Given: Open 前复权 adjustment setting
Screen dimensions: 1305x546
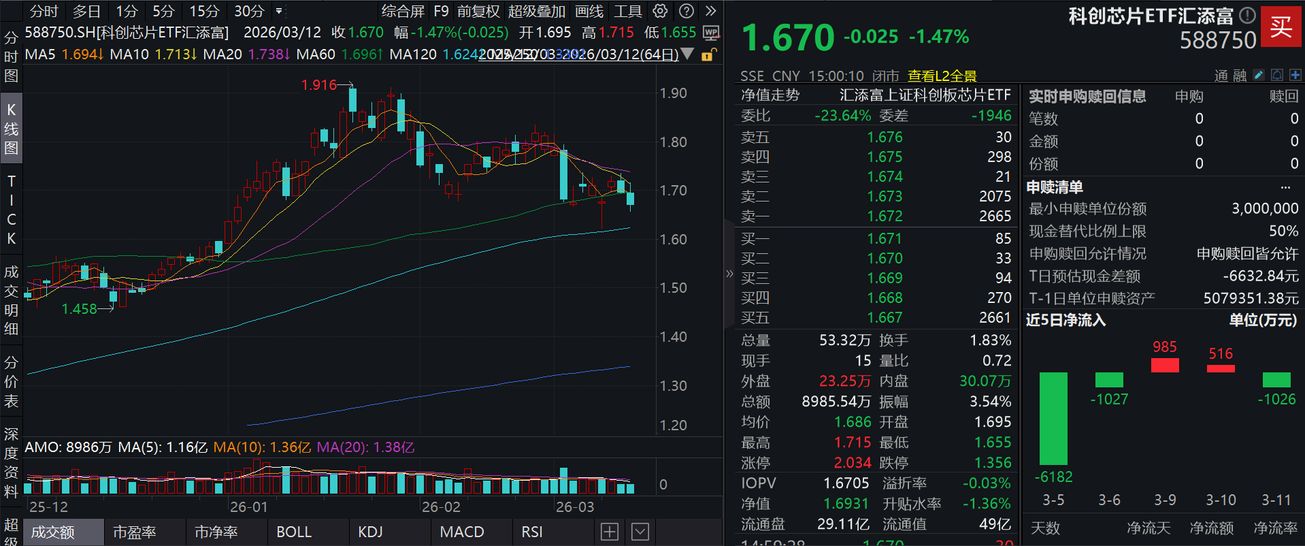Looking at the screenshot, I should (478, 11).
